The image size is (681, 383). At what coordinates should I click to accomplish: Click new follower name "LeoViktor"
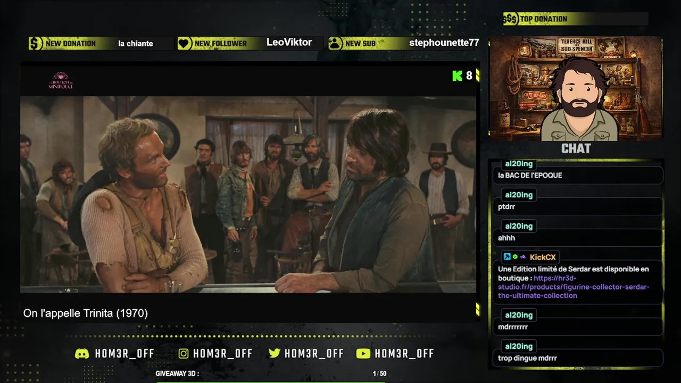(289, 43)
